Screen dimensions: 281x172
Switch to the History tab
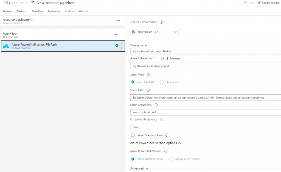pos(83,11)
